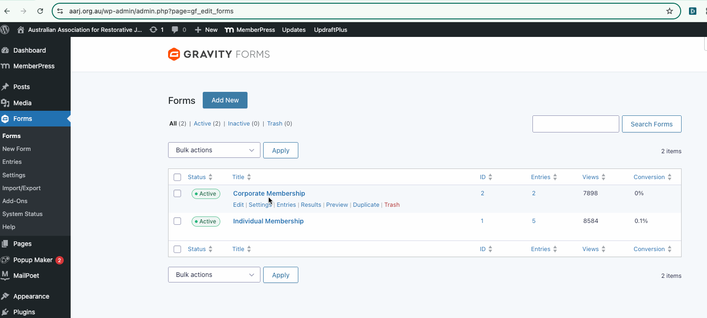
Task: Go to MemberPress in the sidebar
Action: [x=34, y=66]
